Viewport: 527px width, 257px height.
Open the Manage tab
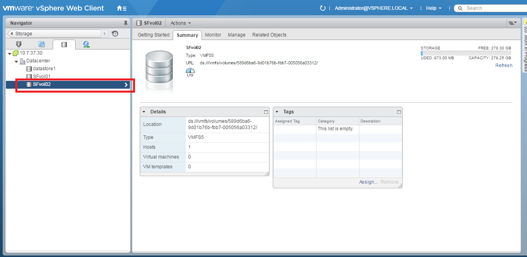(x=237, y=35)
